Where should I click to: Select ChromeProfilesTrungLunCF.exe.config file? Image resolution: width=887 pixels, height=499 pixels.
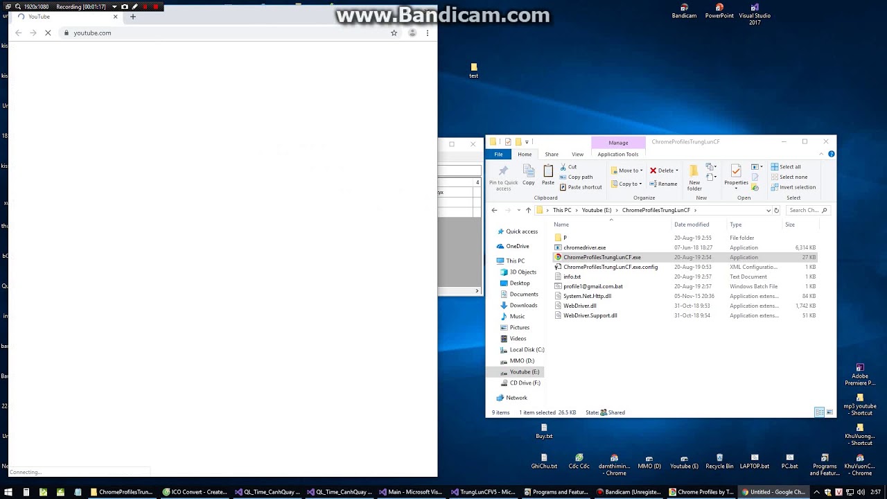611,267
